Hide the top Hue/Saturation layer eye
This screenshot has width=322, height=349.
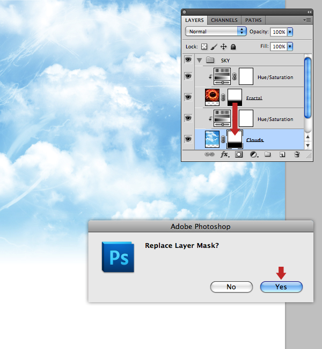tap(188, 76)
